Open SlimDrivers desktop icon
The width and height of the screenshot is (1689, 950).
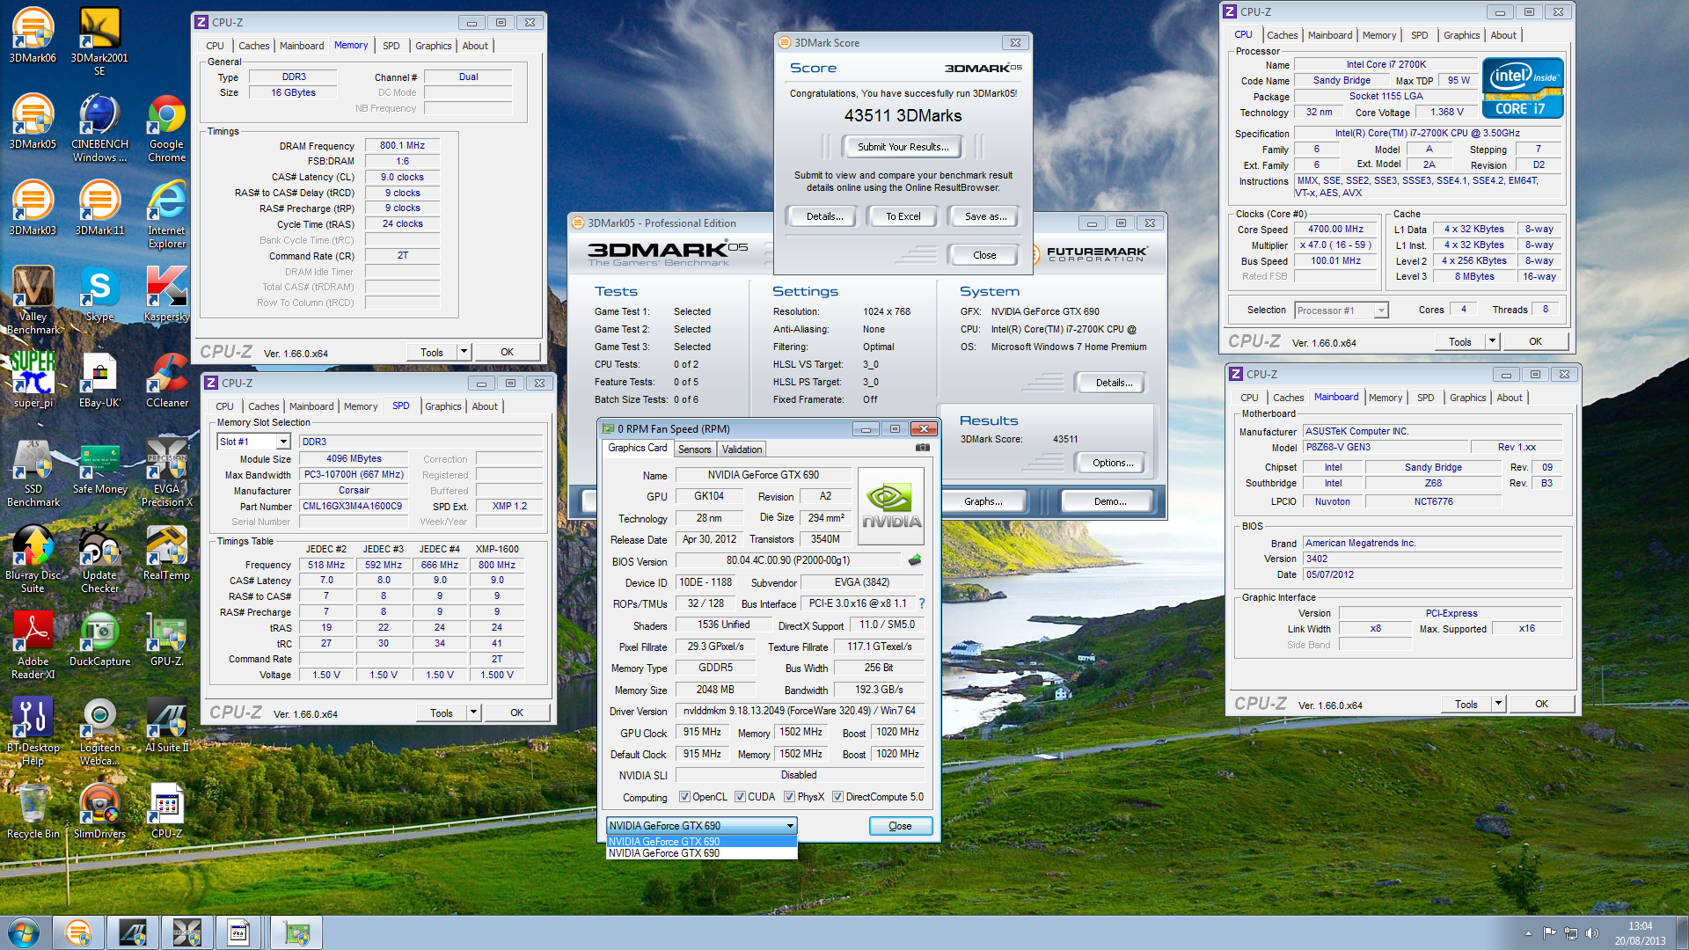click(99, 811)
